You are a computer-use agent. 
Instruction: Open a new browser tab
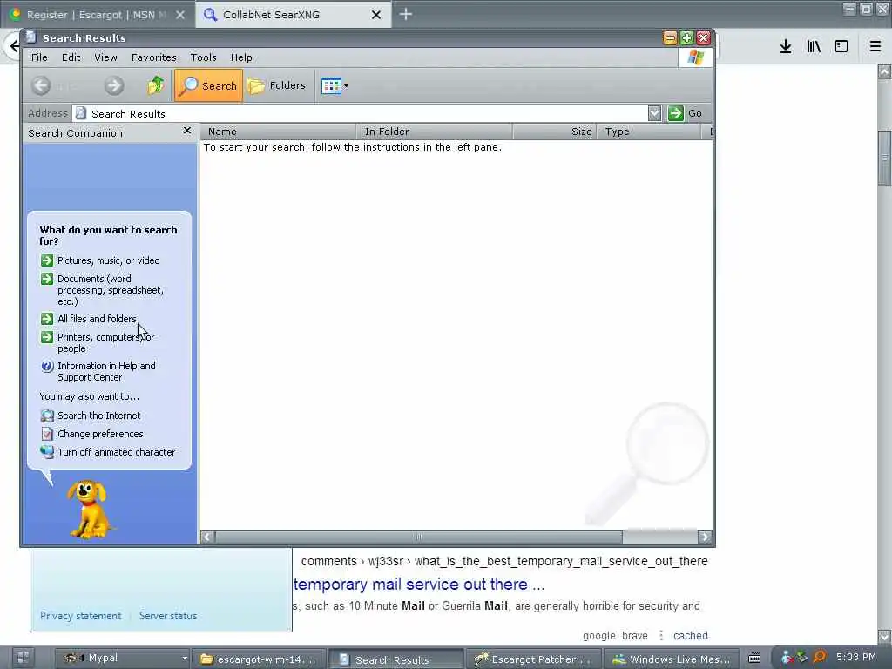point(406,14)
